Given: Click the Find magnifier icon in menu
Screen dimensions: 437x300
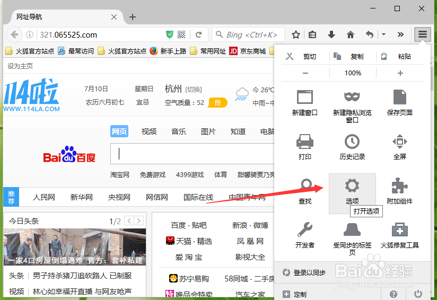Looking at the screenshot, I should 306,185.
